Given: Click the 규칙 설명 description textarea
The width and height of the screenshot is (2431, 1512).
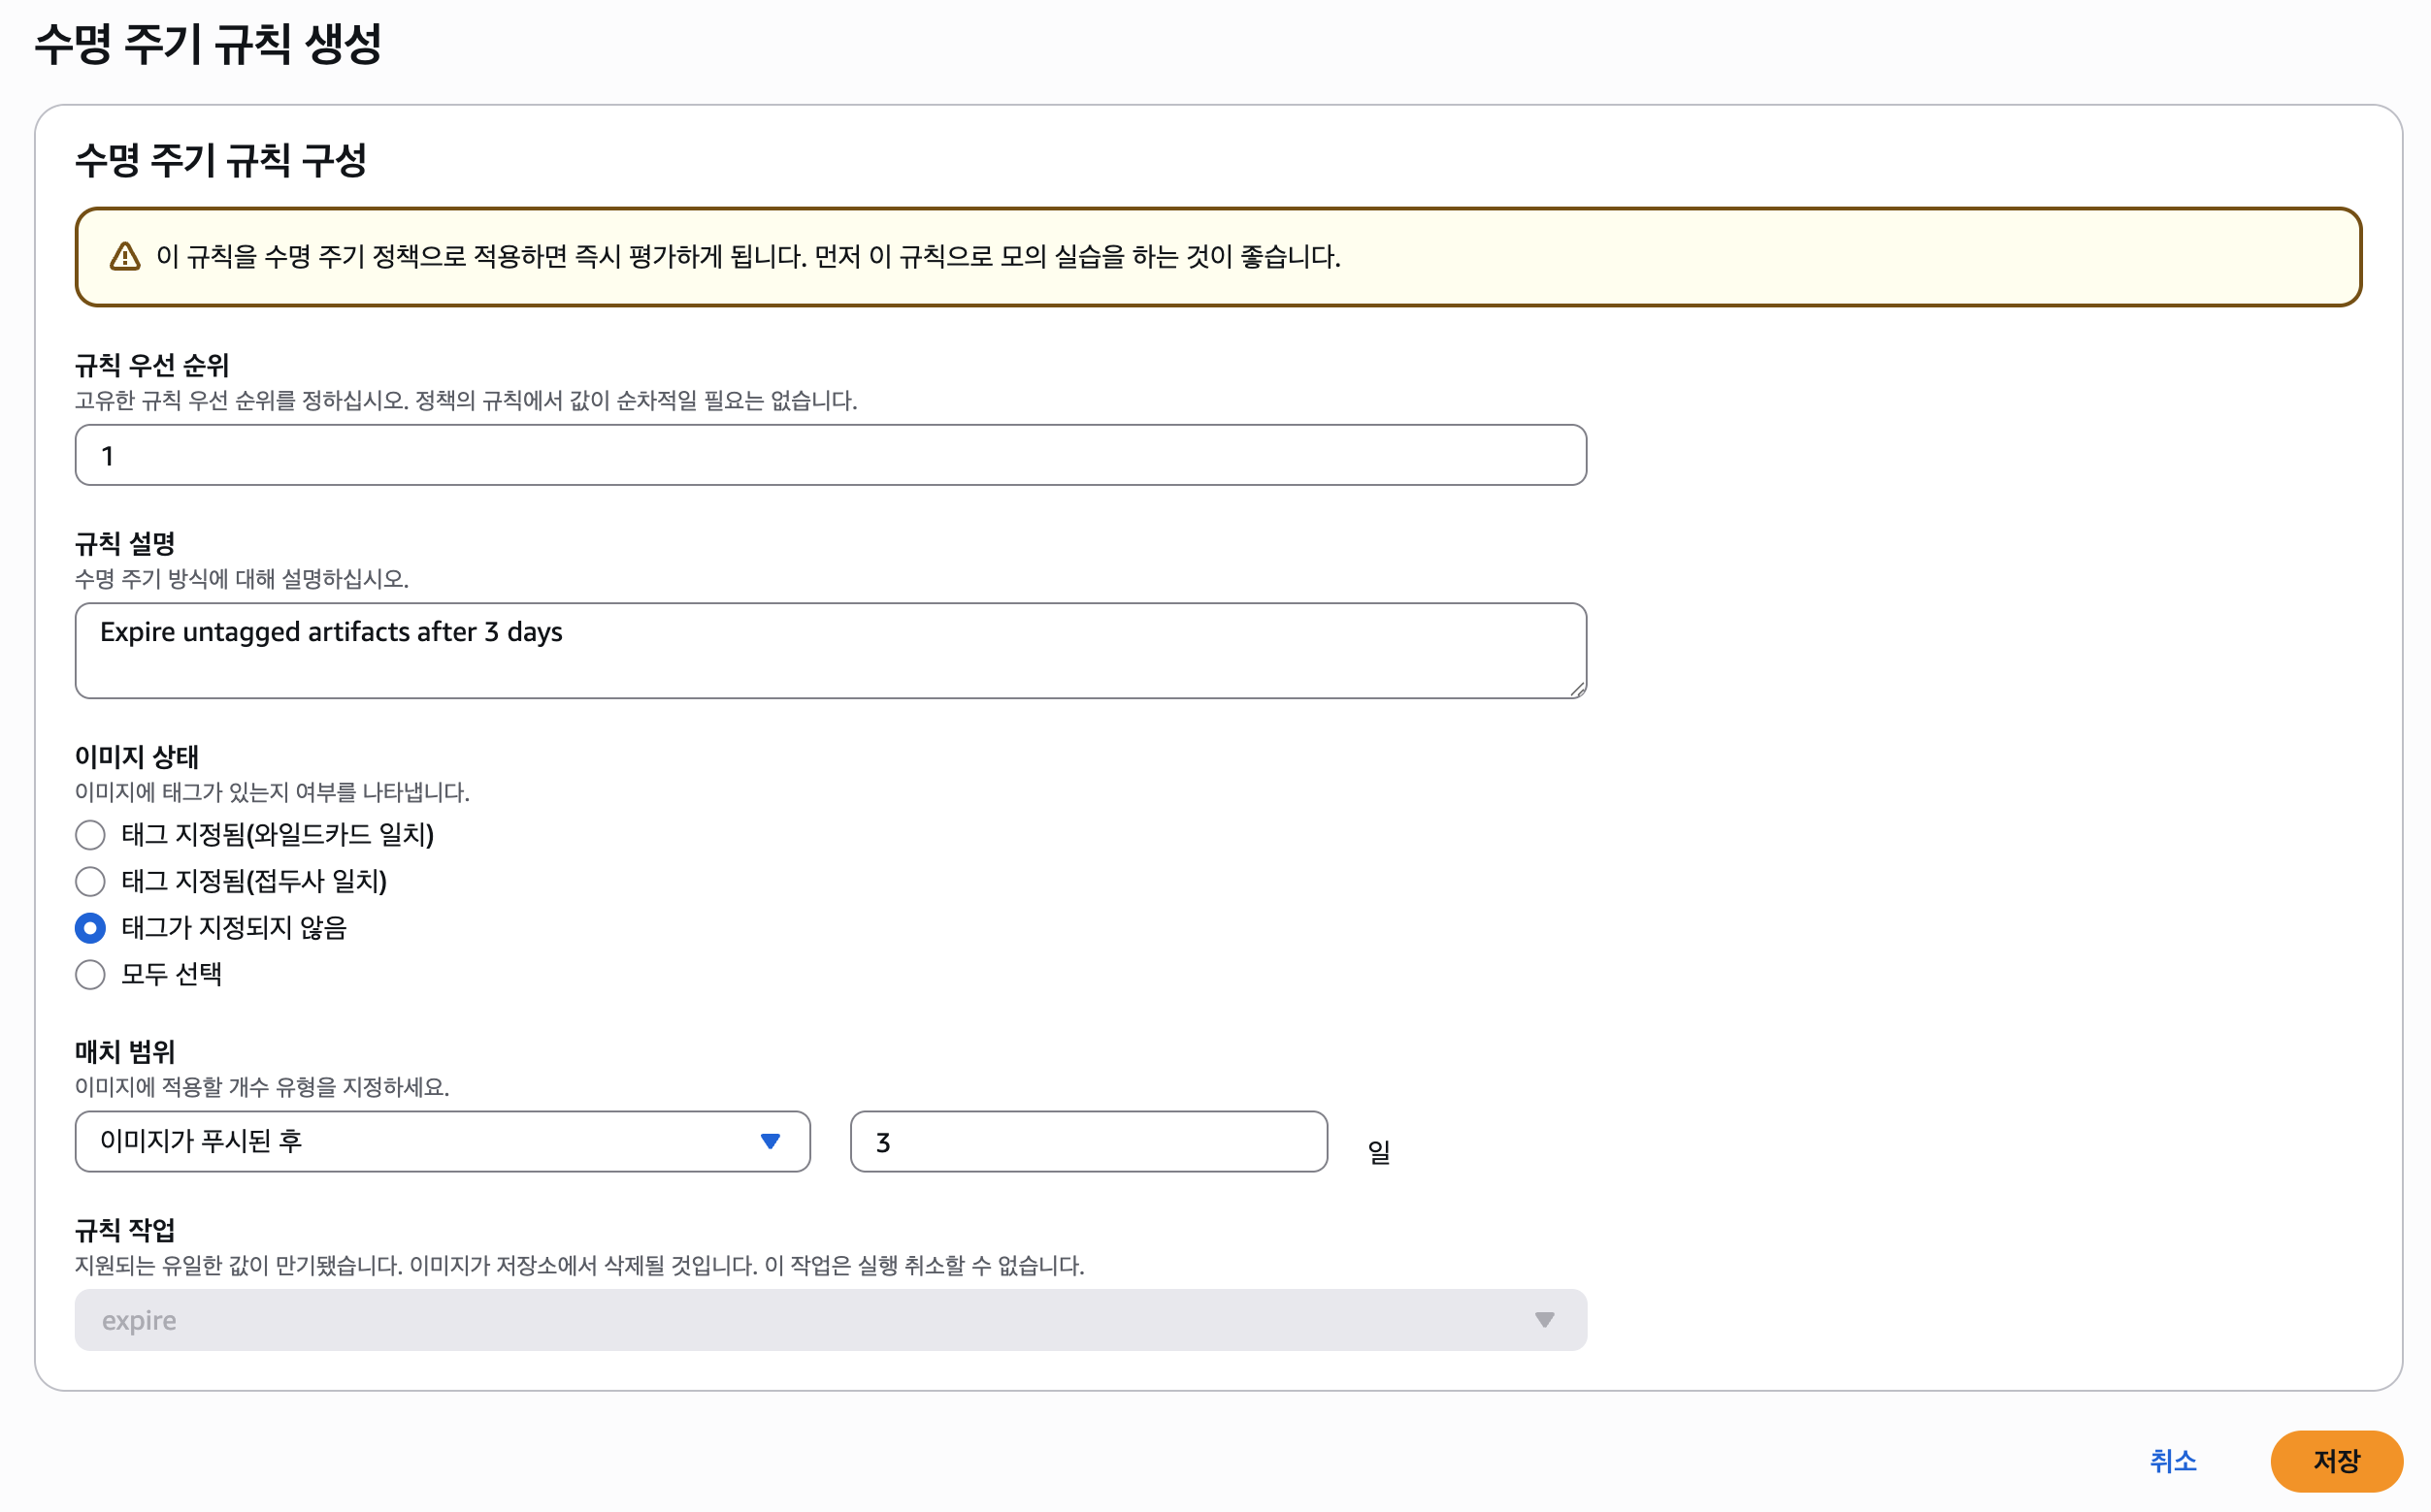Looking at the screenshot, I should [x=830, y=650].
